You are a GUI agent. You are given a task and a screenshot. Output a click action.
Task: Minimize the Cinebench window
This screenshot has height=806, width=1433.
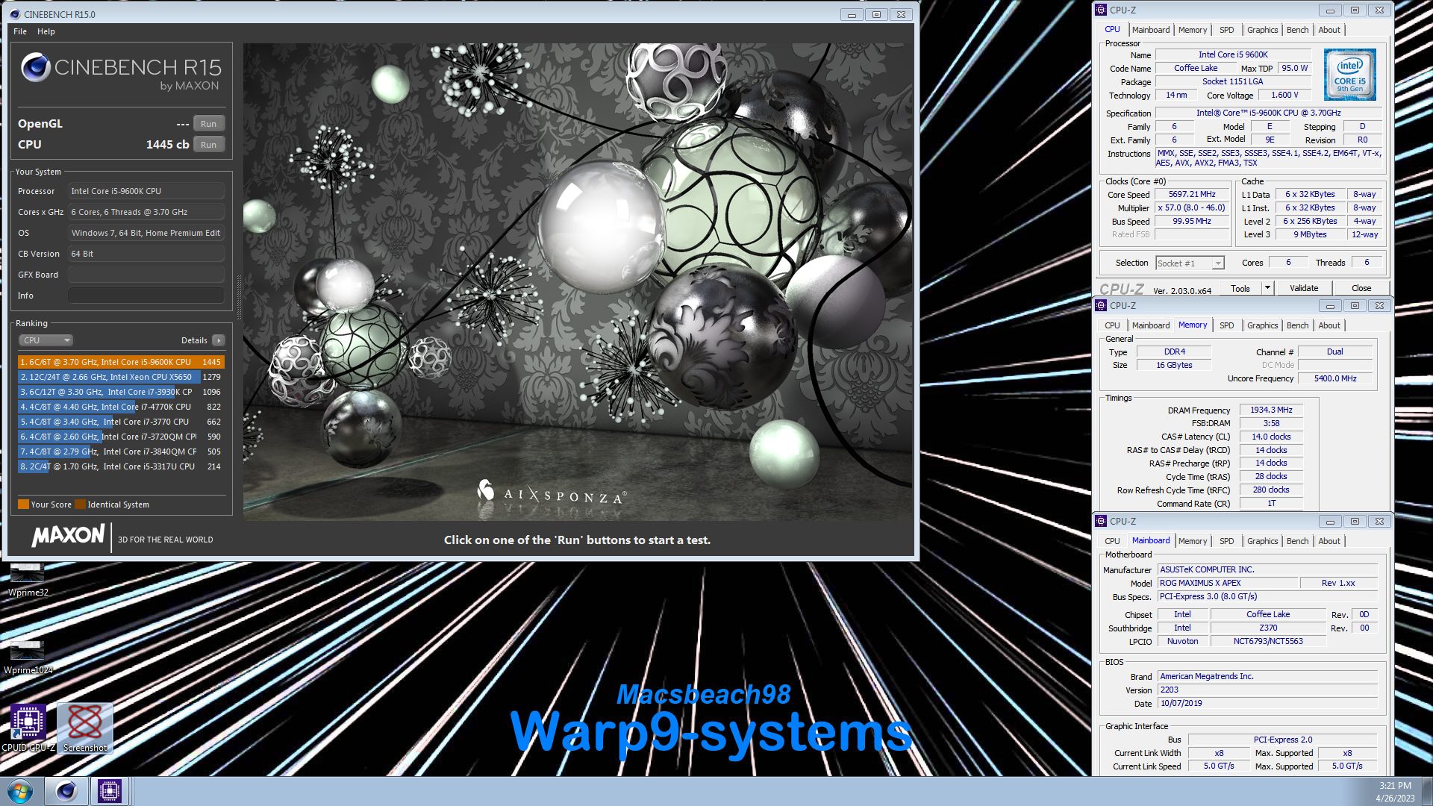(852, 14)
